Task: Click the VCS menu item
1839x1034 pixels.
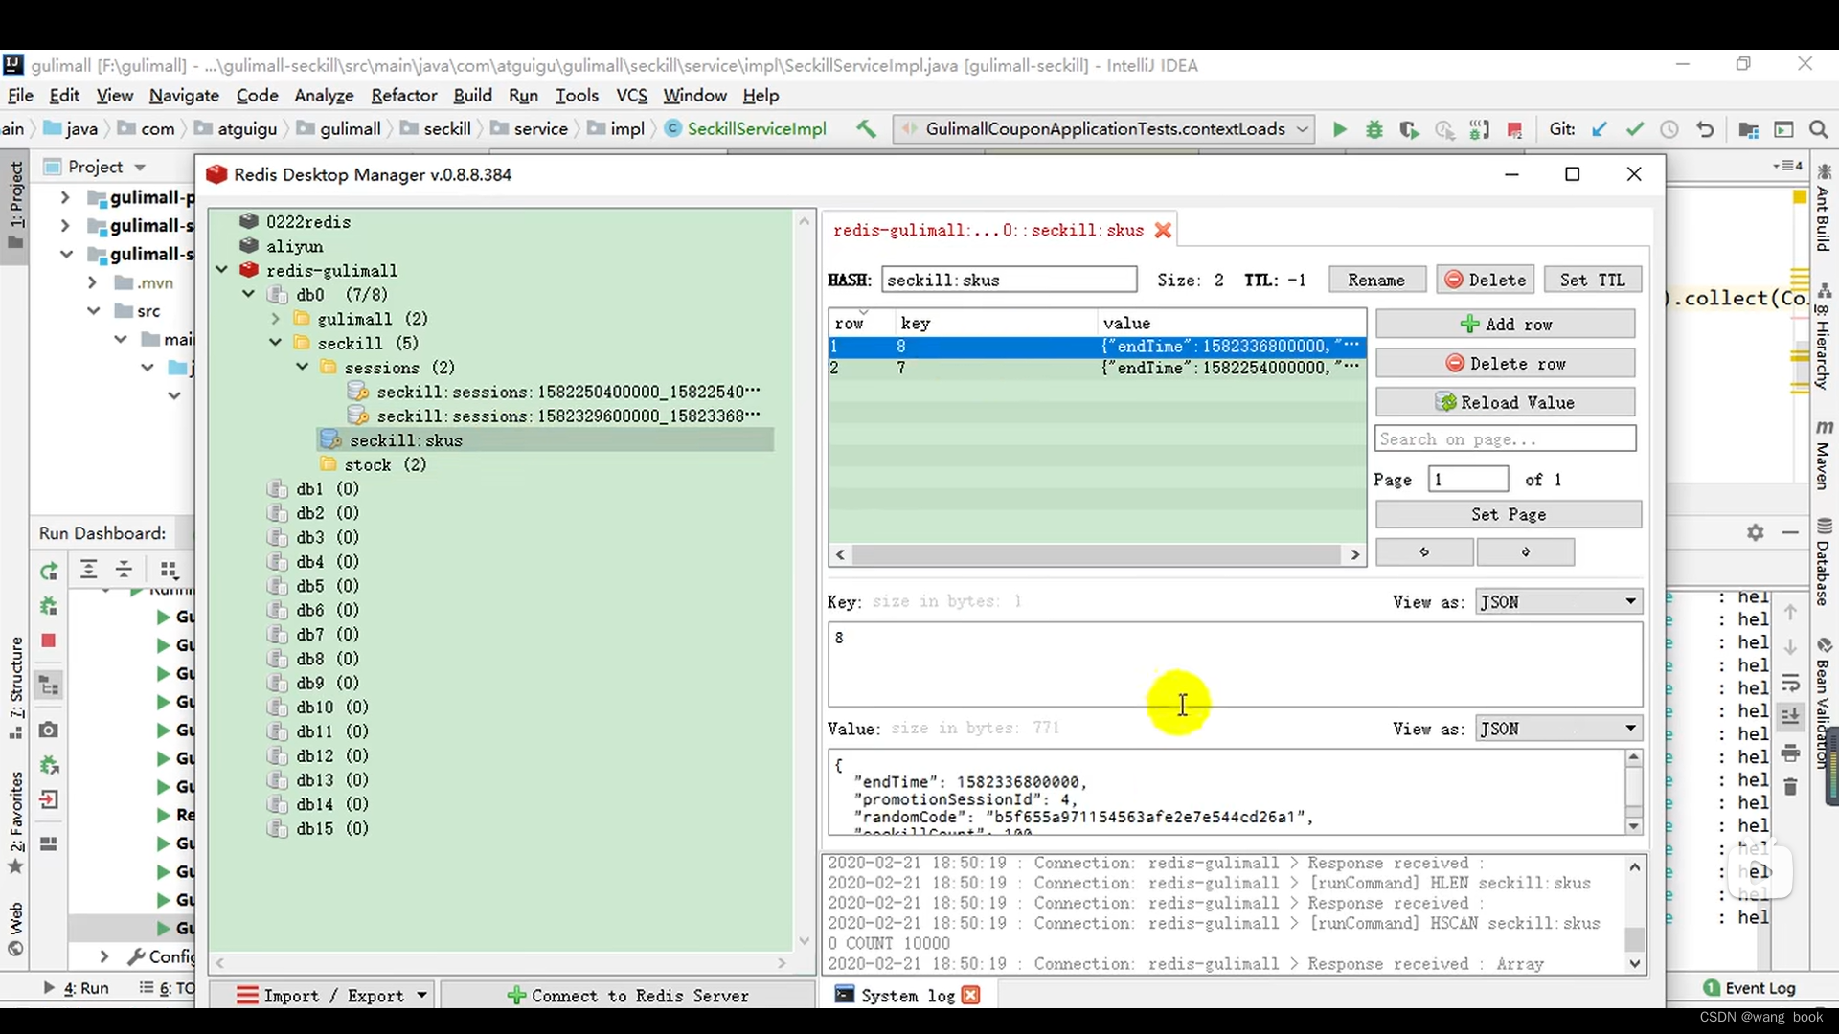Action: coord(631,95)
